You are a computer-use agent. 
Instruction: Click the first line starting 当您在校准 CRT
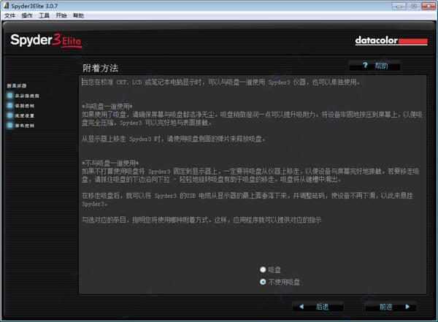point(220,83)
